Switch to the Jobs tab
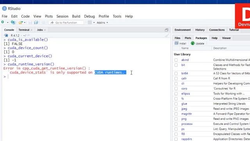This screenshot has height=141, width=250. tap(40, 30)
